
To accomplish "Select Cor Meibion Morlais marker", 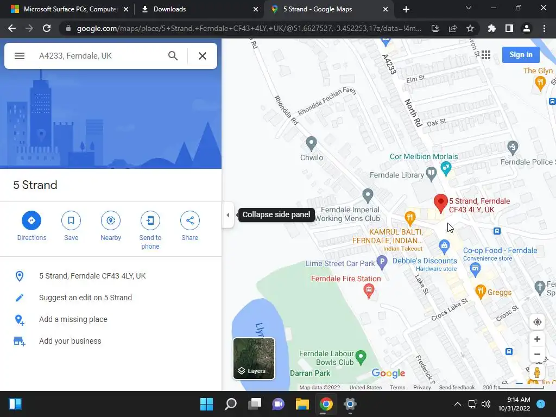I will tap(446, 168).
